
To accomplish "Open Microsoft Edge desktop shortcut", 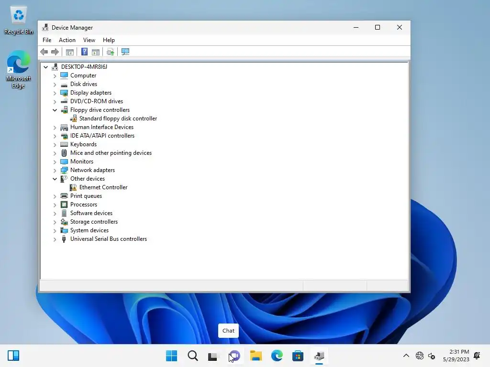I will tap(19, 69).
